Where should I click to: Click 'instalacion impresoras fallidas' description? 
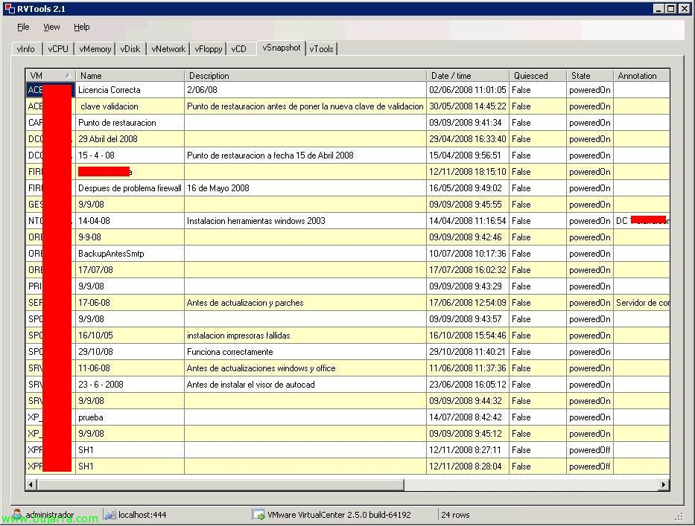point(238,336)
